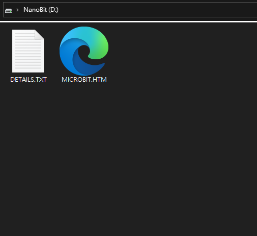257x236 pixels.
Task: Click the small removable drive glyph with the green light
Action: pyautogui.click(x=9, y=11)
